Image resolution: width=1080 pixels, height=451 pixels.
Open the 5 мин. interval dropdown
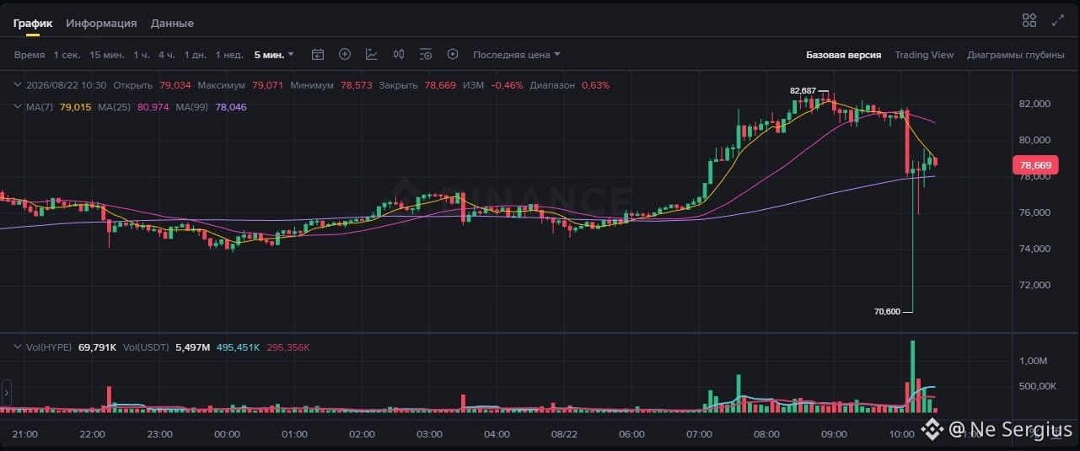pyautogui.click(x=275, y=55)
